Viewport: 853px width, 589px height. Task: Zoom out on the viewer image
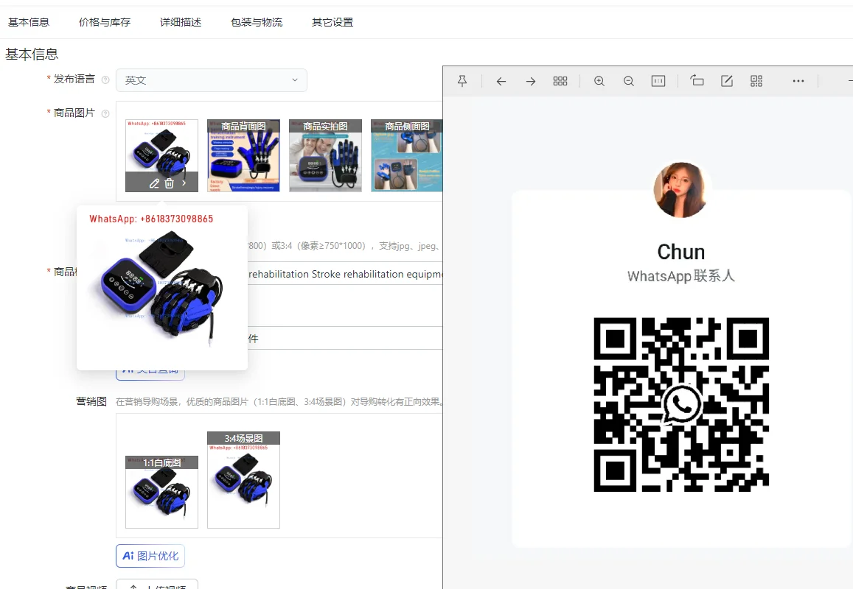[x=628, y=81]
